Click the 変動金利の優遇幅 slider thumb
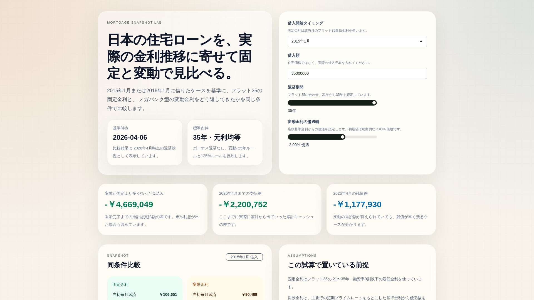The height and width of the screenshot is (300, 534). tap(343, 137)
